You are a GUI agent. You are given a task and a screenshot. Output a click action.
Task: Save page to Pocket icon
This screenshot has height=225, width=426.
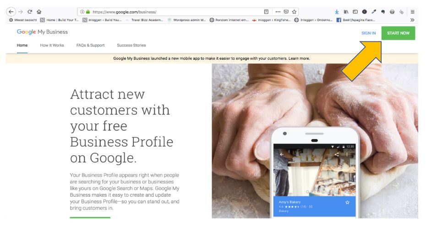(x=286, y=12)
